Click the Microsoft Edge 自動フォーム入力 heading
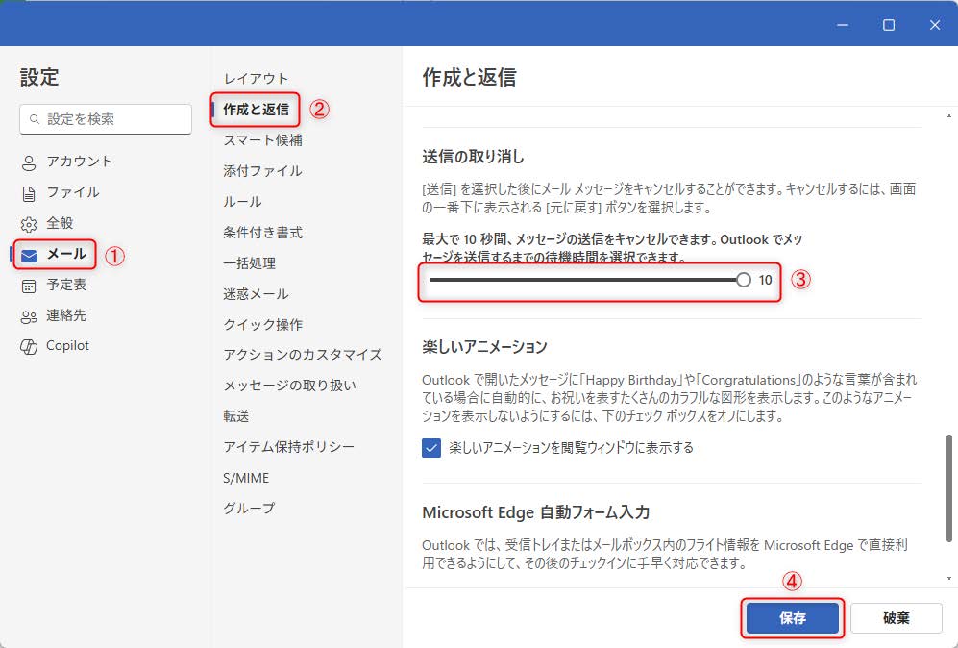The width and height of the screenshot is (958, 648). click(536, 512)
